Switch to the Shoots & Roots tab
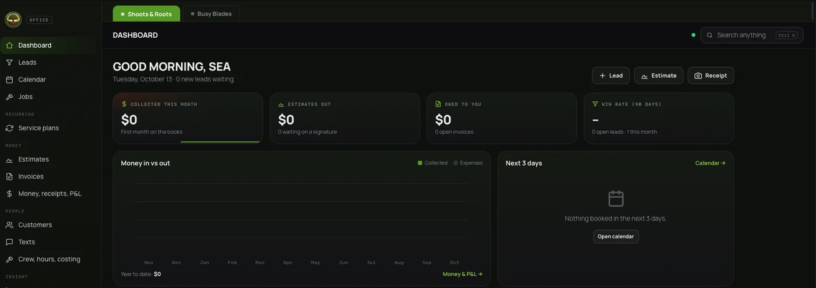The height and width of the screenshot is (288, 816). (x=146, y=14)
